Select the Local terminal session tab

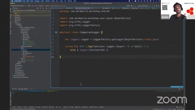pyautogui.click(x=23, y=89)
